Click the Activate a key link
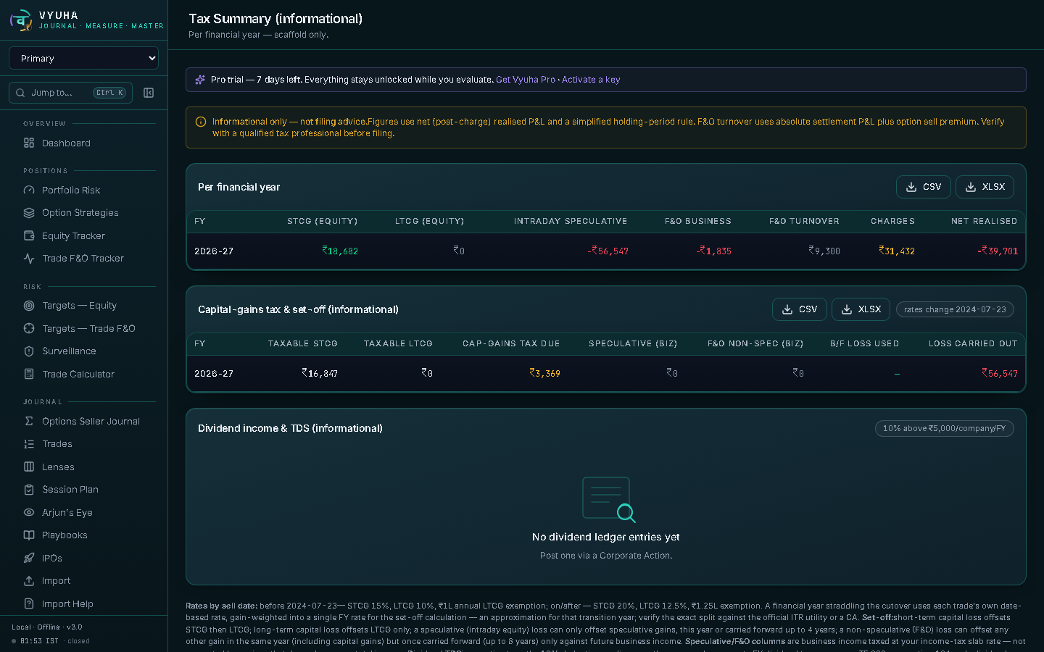Viewport: 1044px width, 652px height. click(591, 80)
